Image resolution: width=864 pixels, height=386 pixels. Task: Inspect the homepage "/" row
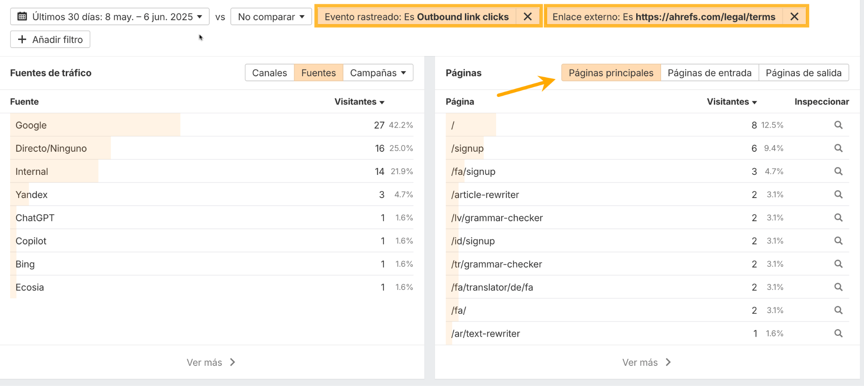pyautogui.click(x=838, y=125)
